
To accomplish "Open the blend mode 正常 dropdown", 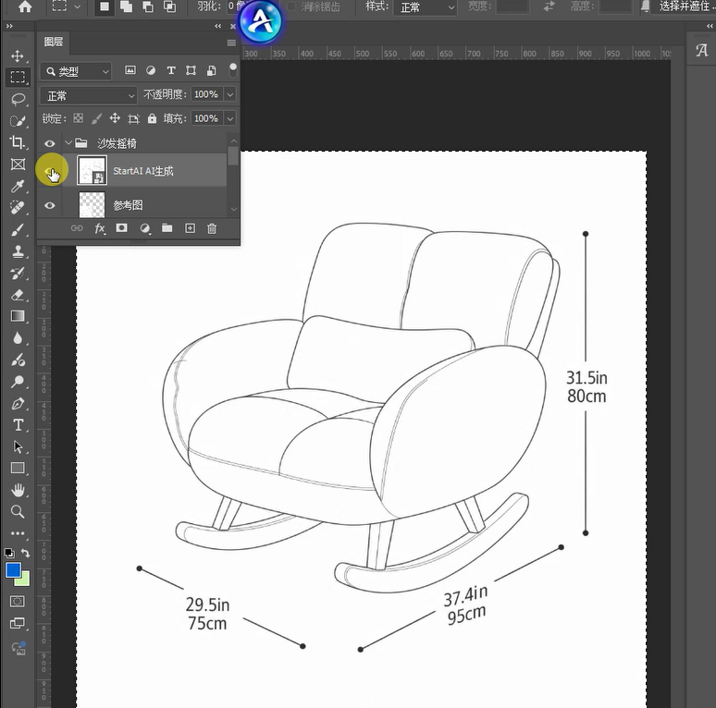I will [89, 95].
